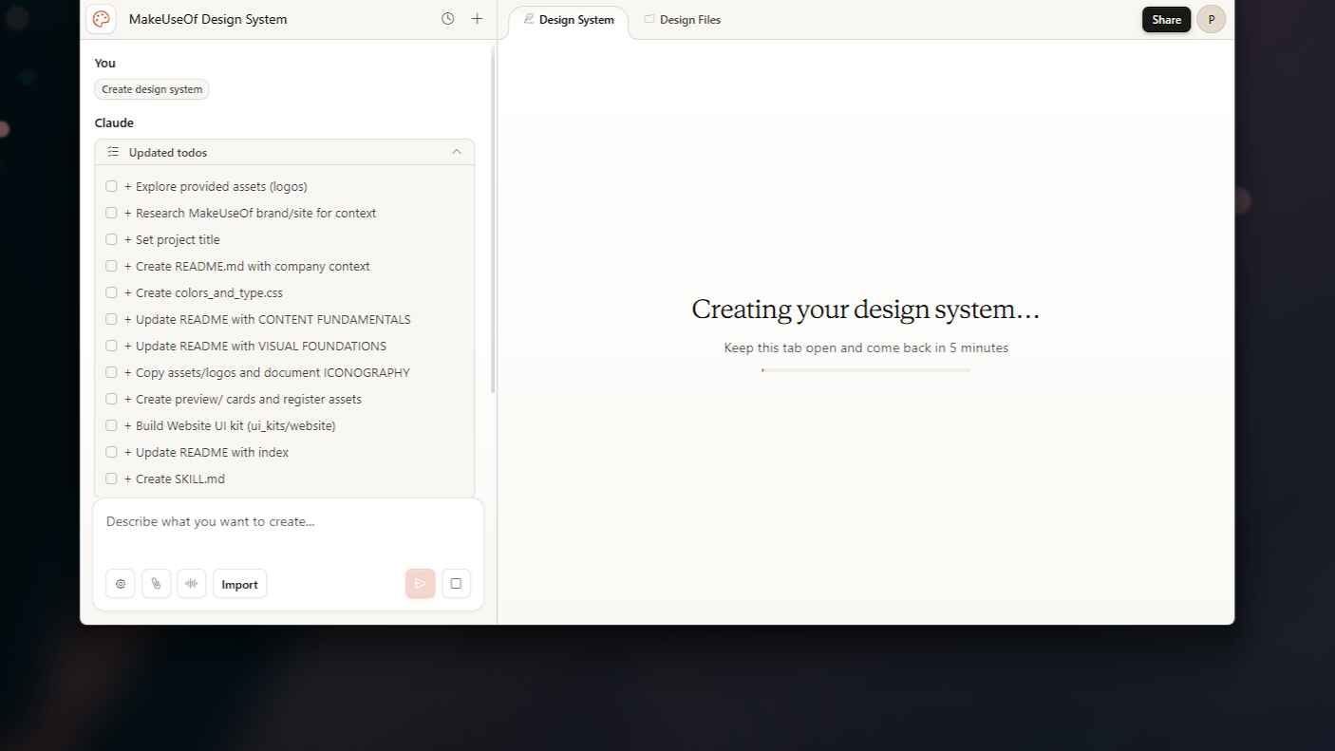Tick Copy assets/logos and document ICONOGRAPHY
Image resolution: width=1335 pixels, height=751 pixels.
111,372
